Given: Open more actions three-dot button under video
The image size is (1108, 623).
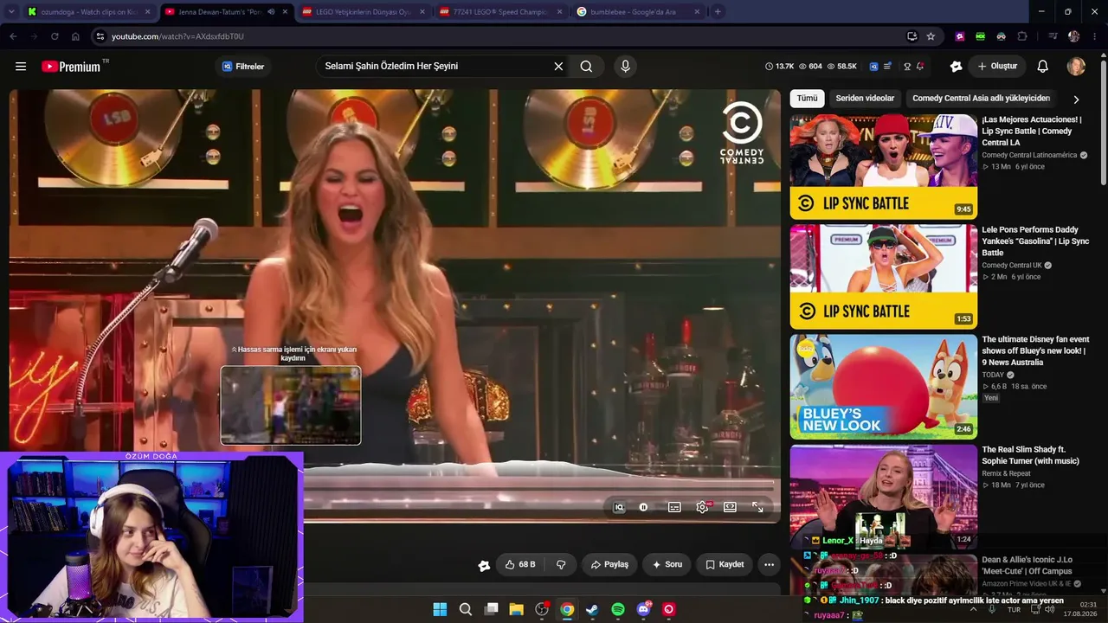Looking at the screenshot, I should pyautogui.click(x=769, y=564).
